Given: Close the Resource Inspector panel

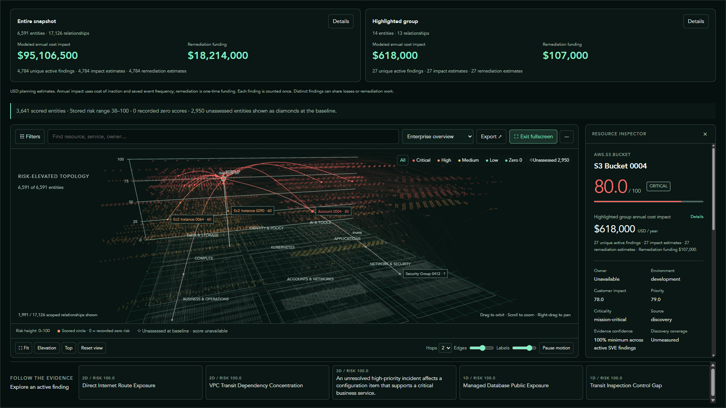Looking at the screenshot, I should (705, 134).
